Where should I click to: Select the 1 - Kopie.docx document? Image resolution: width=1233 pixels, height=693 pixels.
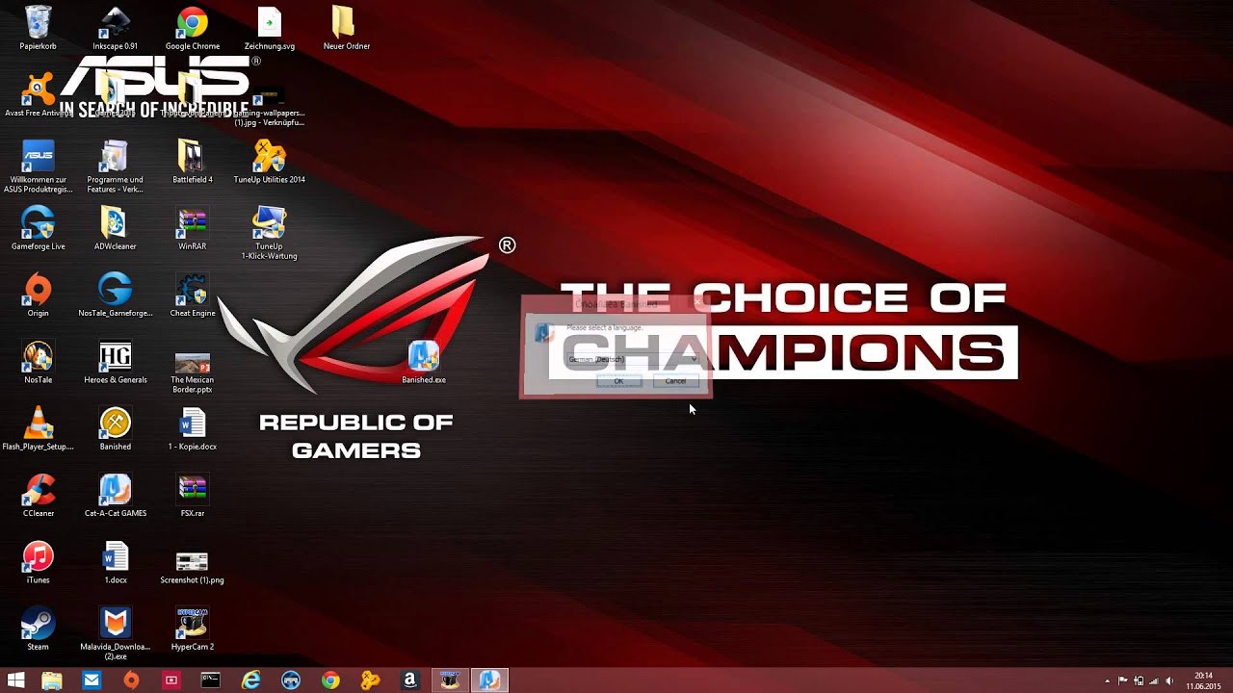[x=193, y=428]
